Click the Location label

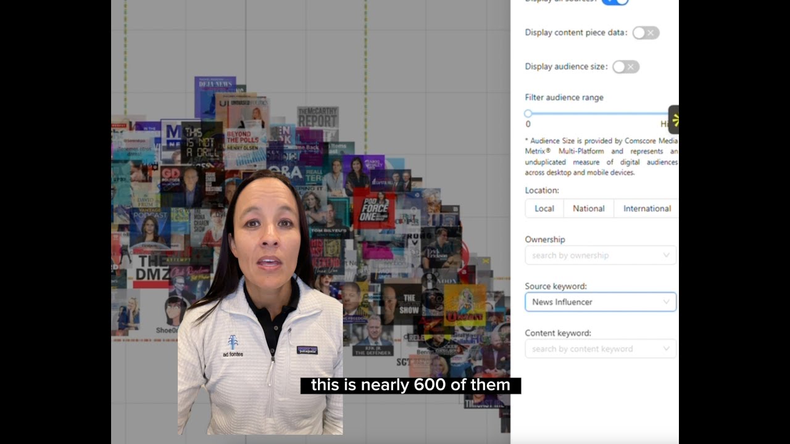coord(542,191)
